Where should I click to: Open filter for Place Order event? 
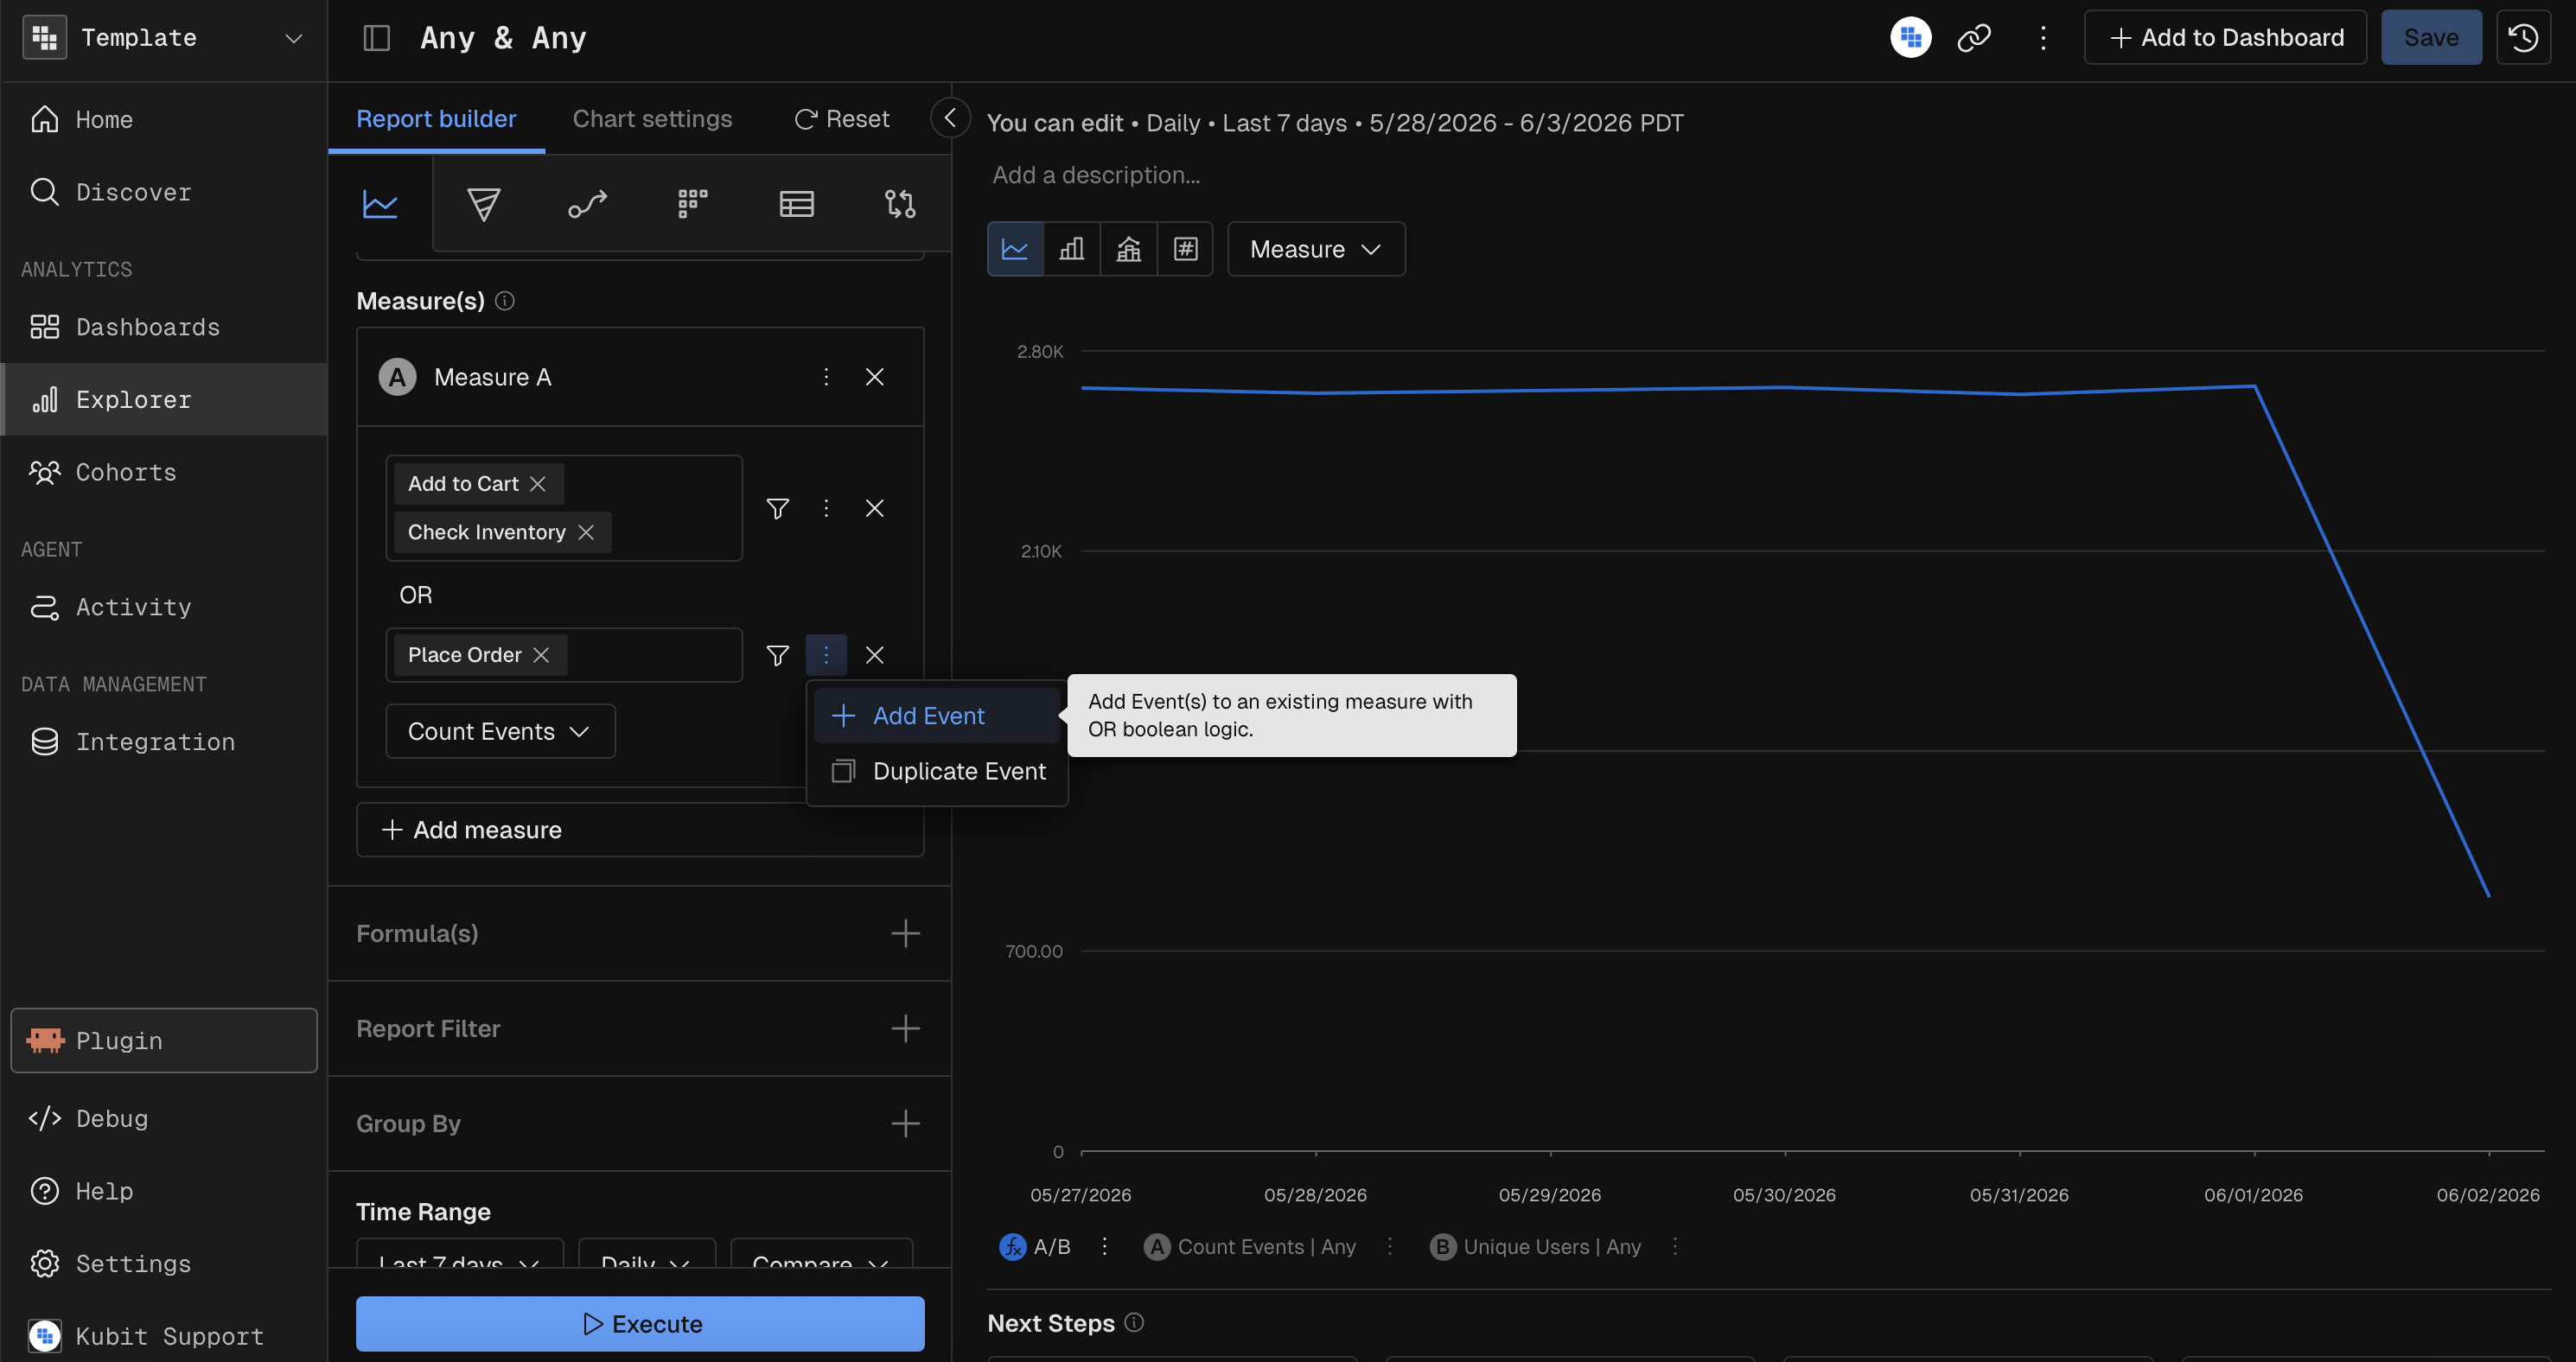coord(777,655)
